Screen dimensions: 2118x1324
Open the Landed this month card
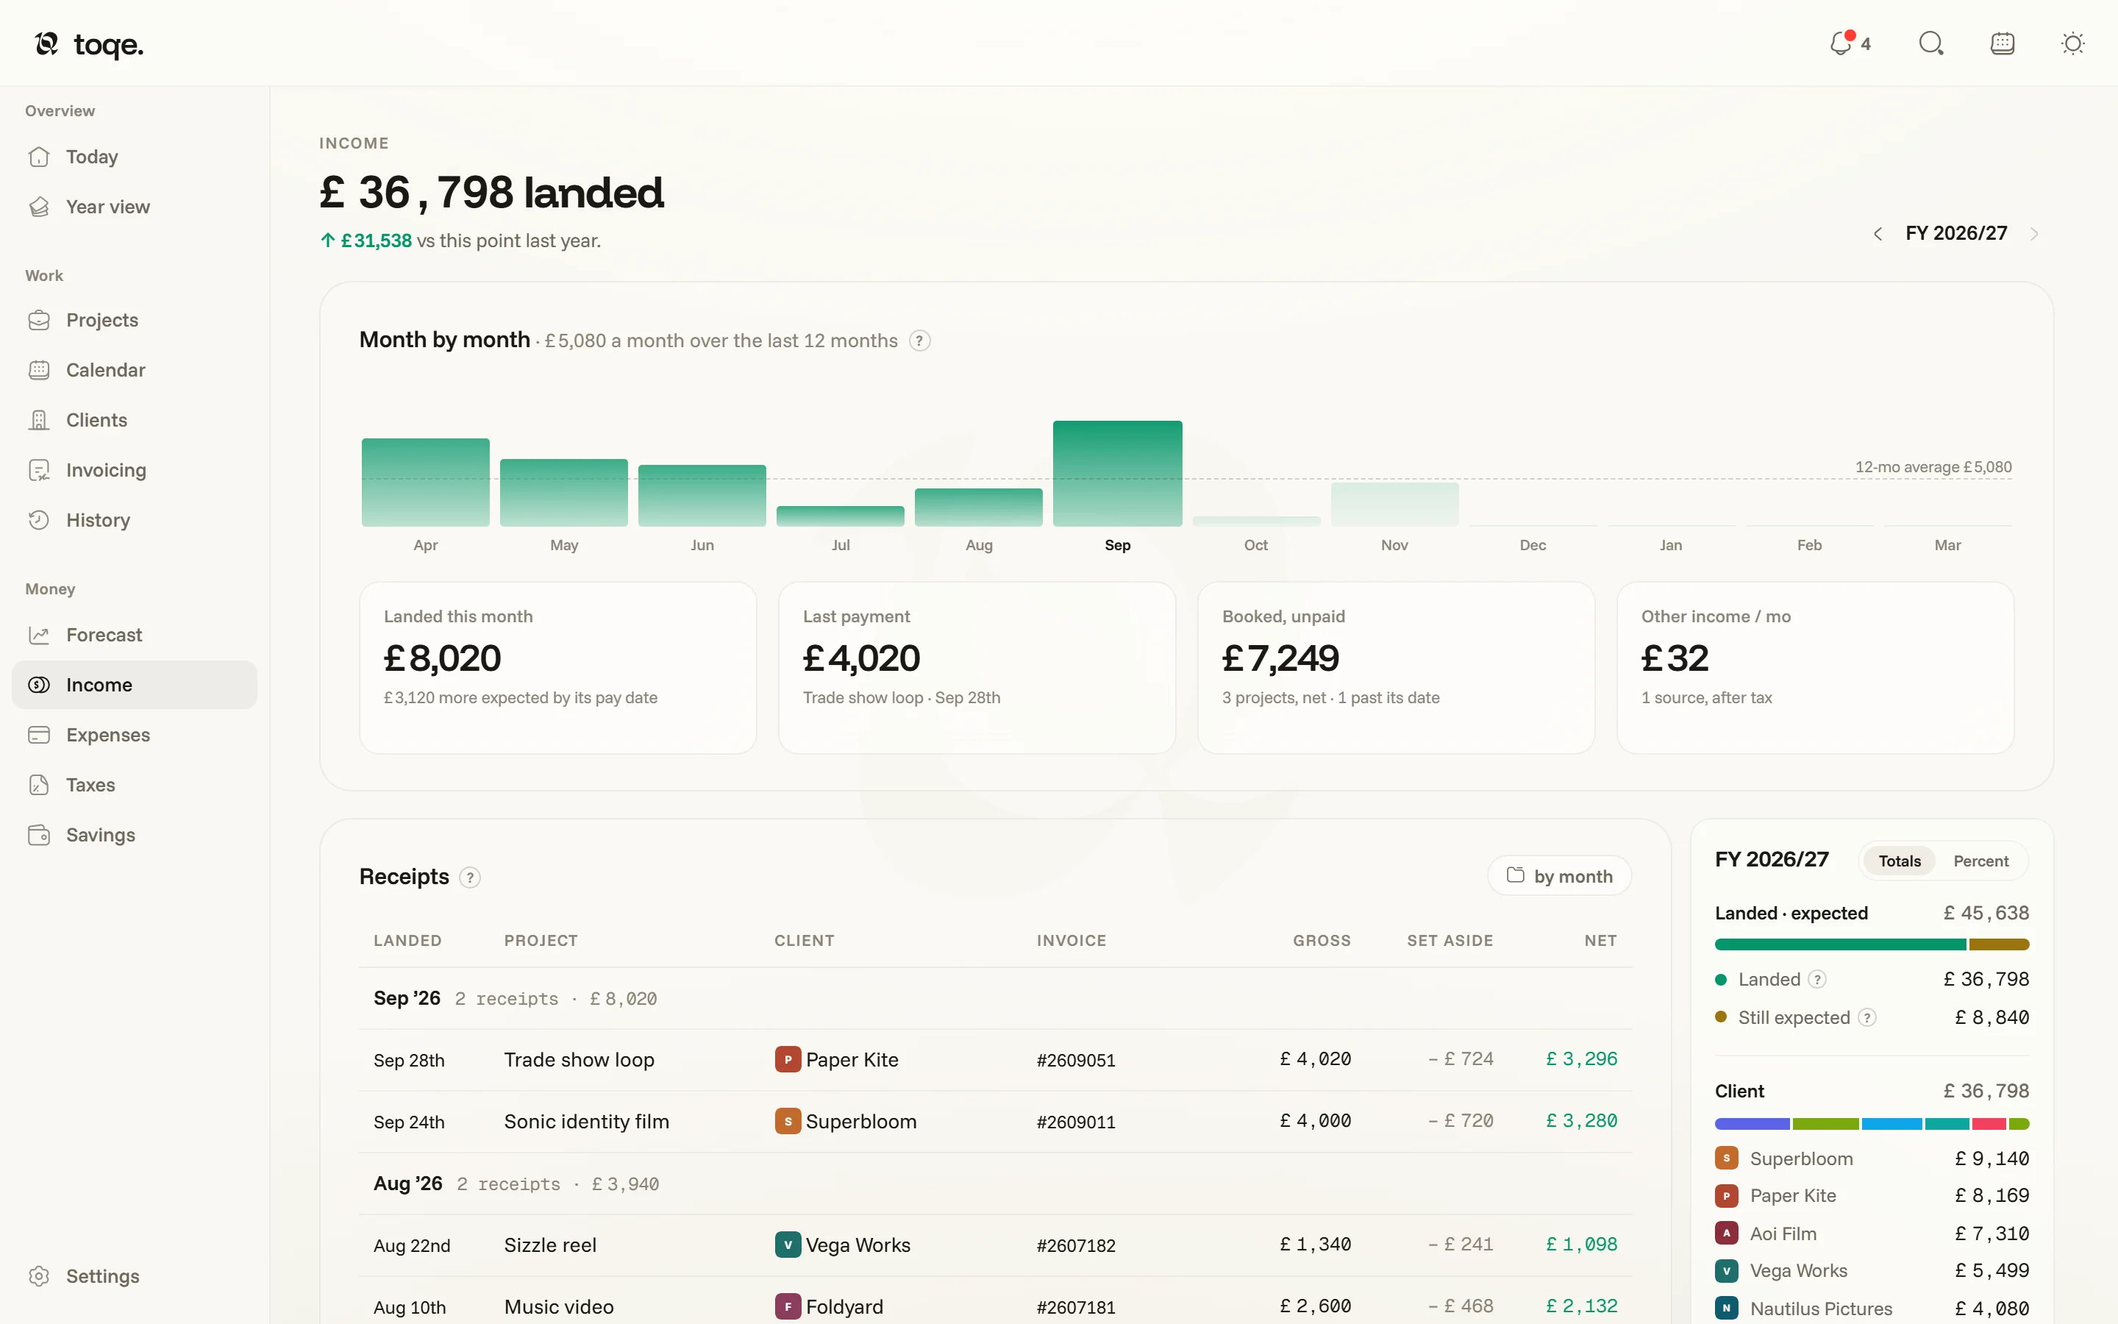pyautogui.click(x=557, y=667)
